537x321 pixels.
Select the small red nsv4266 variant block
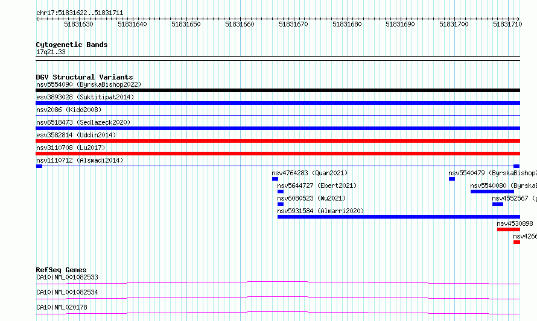pyautogui.click(x=517, y=242)
